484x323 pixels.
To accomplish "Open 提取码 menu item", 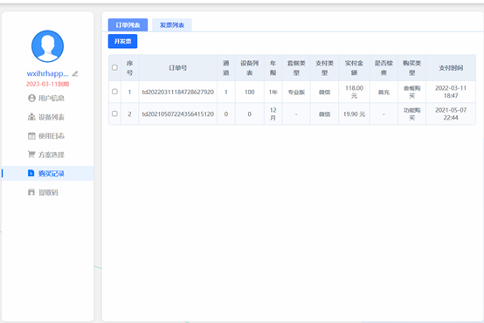I will [47, 192].
